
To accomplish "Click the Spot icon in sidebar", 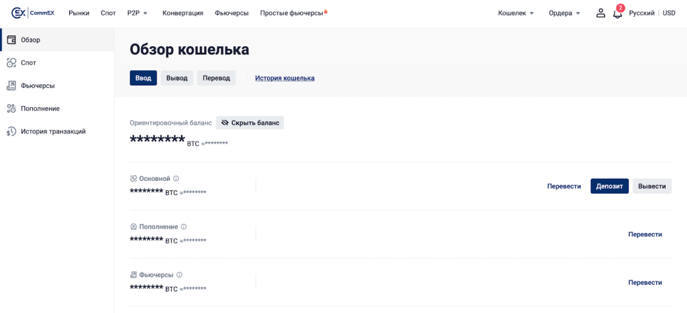I will (11, 62).
